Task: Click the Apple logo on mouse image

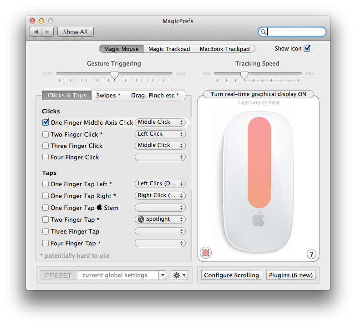Action: 259,219
